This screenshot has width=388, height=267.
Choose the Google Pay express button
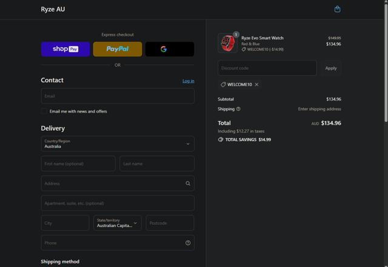pos(170,49)
